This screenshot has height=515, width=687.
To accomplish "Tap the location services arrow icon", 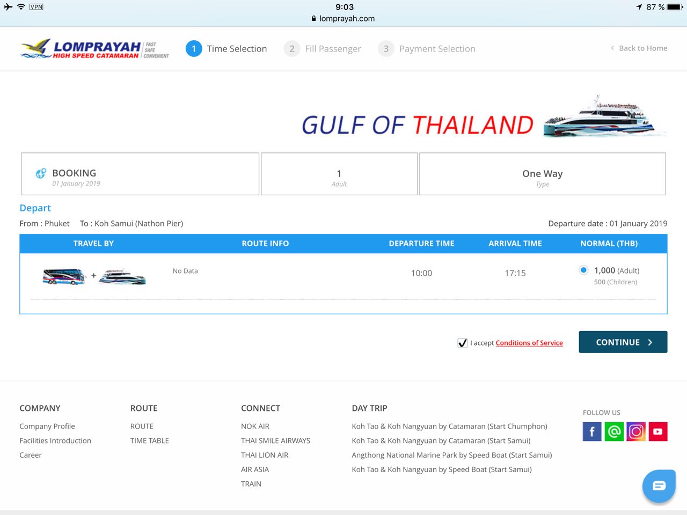I will (639, 7).
